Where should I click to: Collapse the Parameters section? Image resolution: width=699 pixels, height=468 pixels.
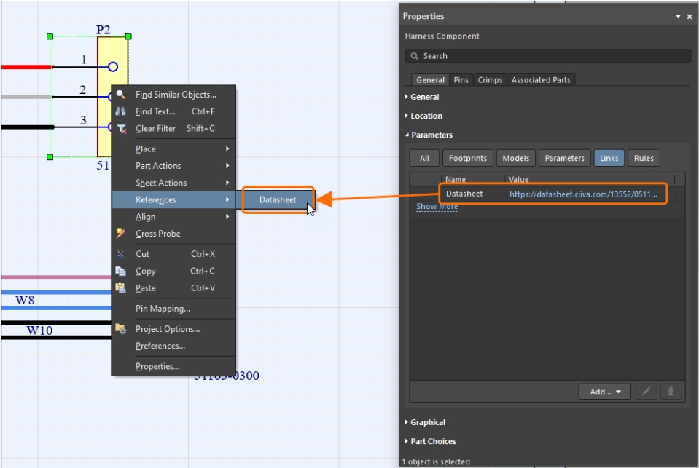coord(429,135)
